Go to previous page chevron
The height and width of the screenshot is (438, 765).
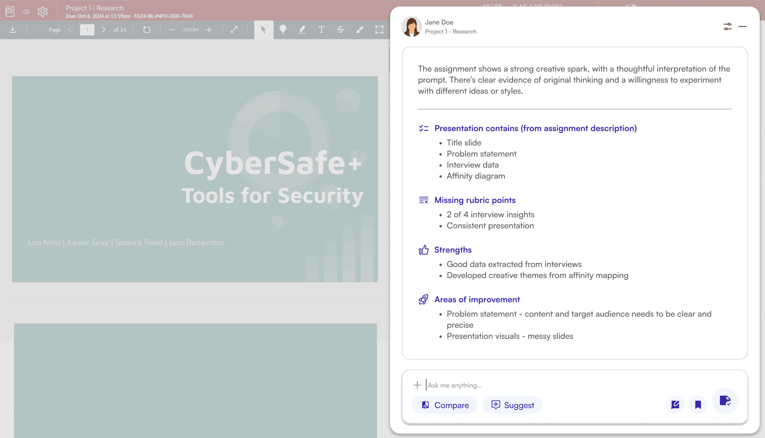(x=70, y=30)
